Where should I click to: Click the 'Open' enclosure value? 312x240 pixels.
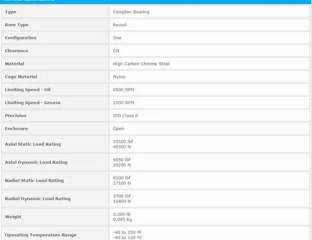click(118, 129)
